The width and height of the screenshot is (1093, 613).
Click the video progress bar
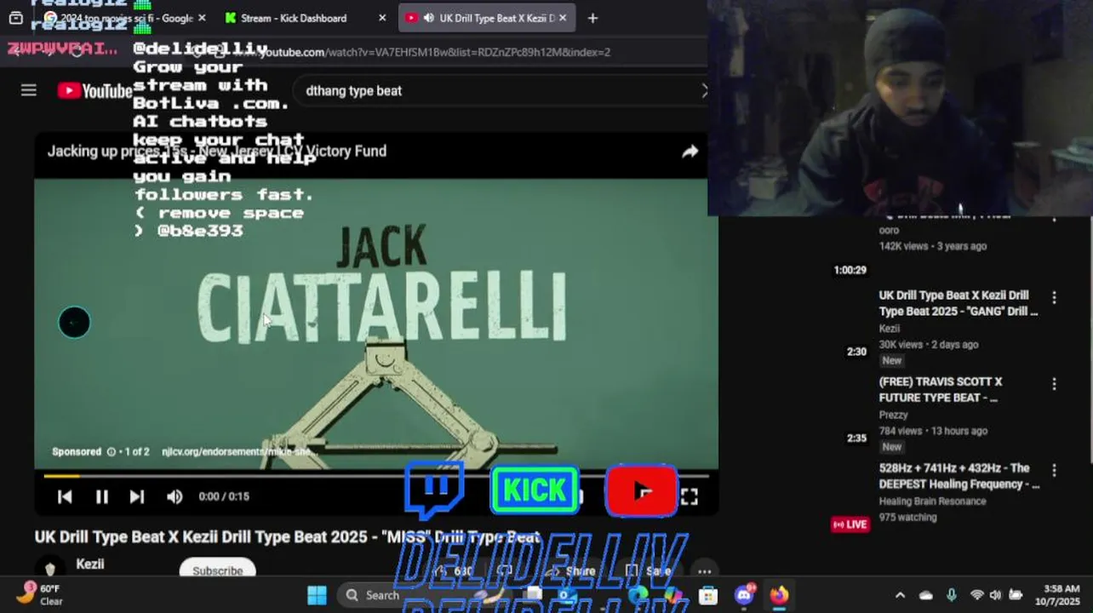pos(375,476)
